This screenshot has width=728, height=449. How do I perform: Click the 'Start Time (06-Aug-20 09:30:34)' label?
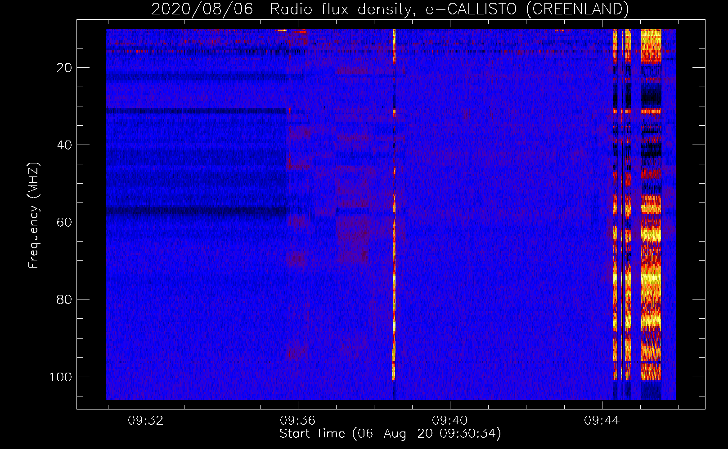390,434
